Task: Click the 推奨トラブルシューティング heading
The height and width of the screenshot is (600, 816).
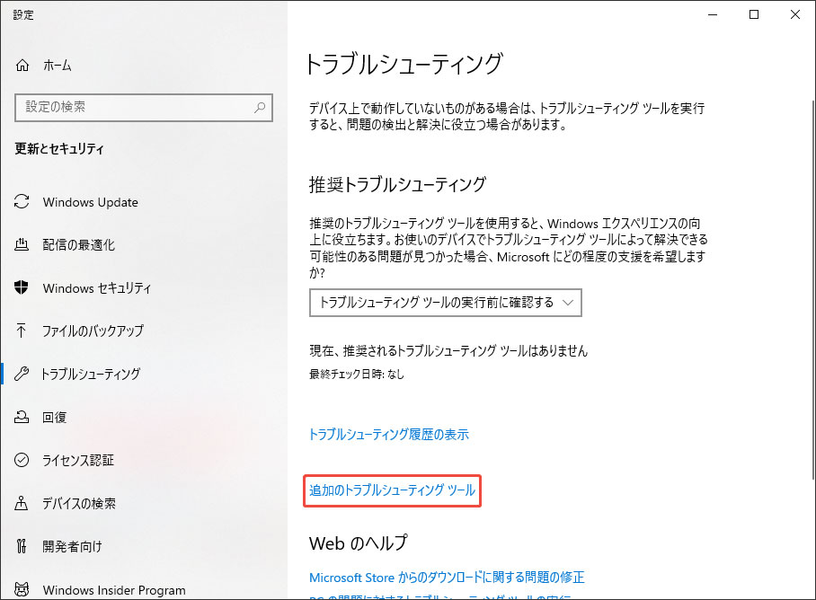Action: pos(397,184)
